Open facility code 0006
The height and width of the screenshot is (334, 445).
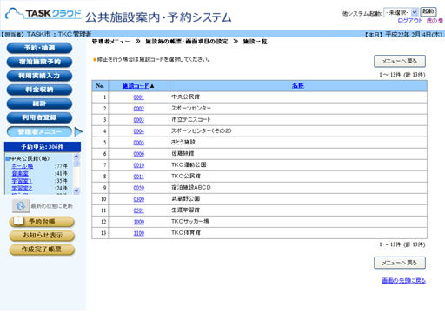(x=139, y=154)
